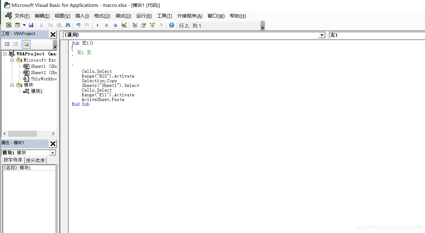
Task: Open the 运行(R) menu
Action: [x=144, y=16]
